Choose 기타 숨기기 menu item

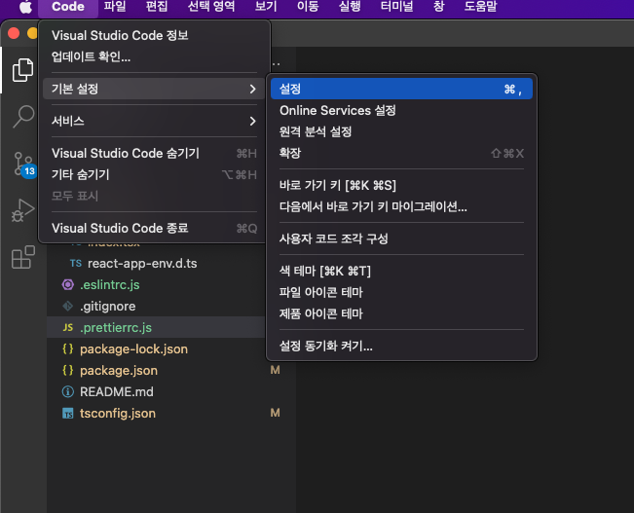click(x=154, y=174)
